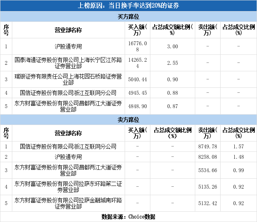Select sell amount 8749.78
Image resolution: width=257 pixels, height=222 pixels.
(208, 146)
